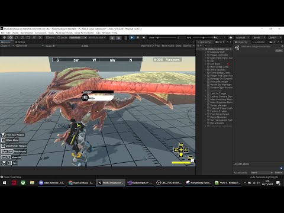Expand the Foot Prints Parent item
The width and height of the screenshot is (284, 213).
click(x=205, y=114)
